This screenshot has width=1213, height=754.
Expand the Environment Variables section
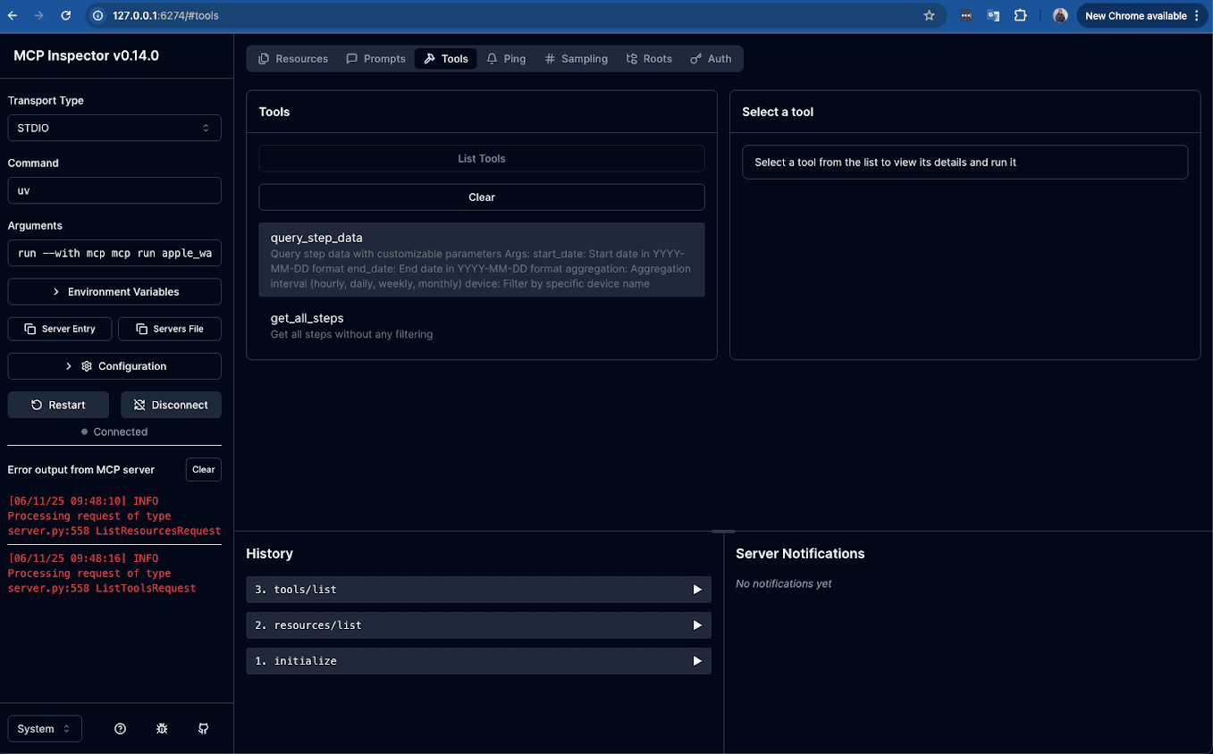point(114,292)
